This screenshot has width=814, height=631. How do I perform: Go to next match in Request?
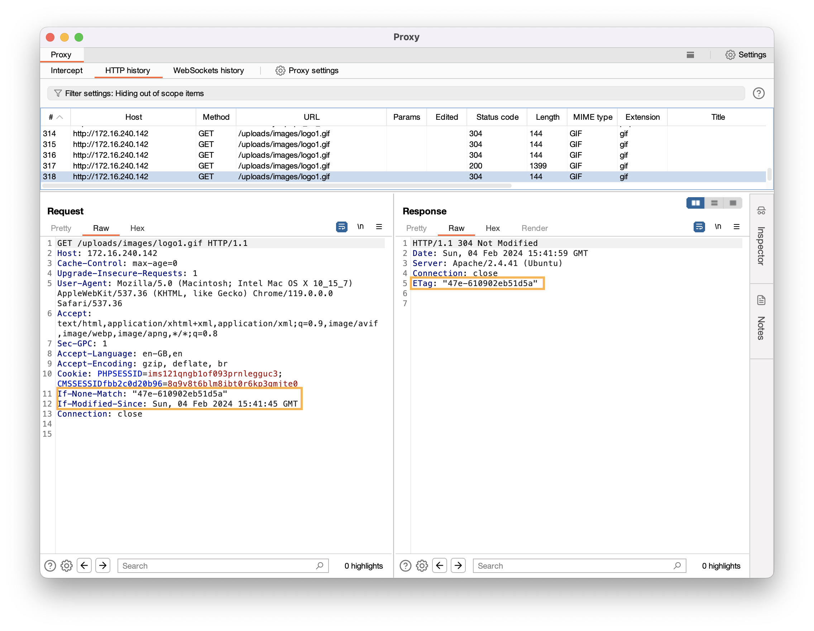pyautogui.click(x=103, y=566)
